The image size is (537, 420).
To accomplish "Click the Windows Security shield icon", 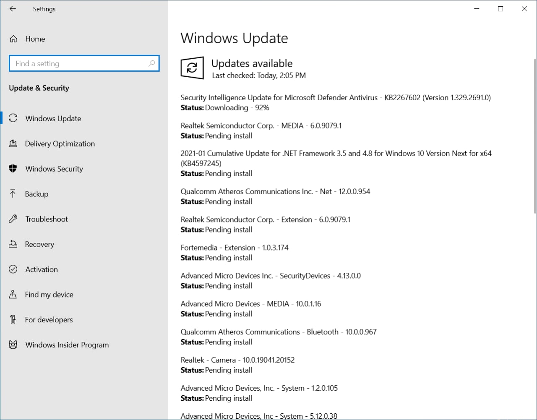I will (x=13, y=169).
